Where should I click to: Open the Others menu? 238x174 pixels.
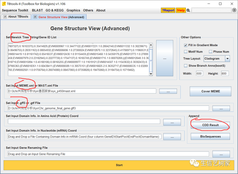click(88, 10)
